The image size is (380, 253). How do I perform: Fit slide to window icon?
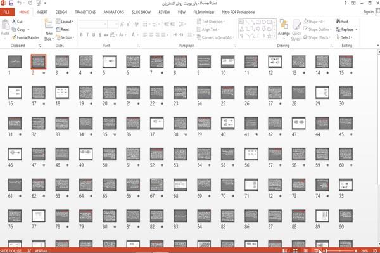click(375, 250)
